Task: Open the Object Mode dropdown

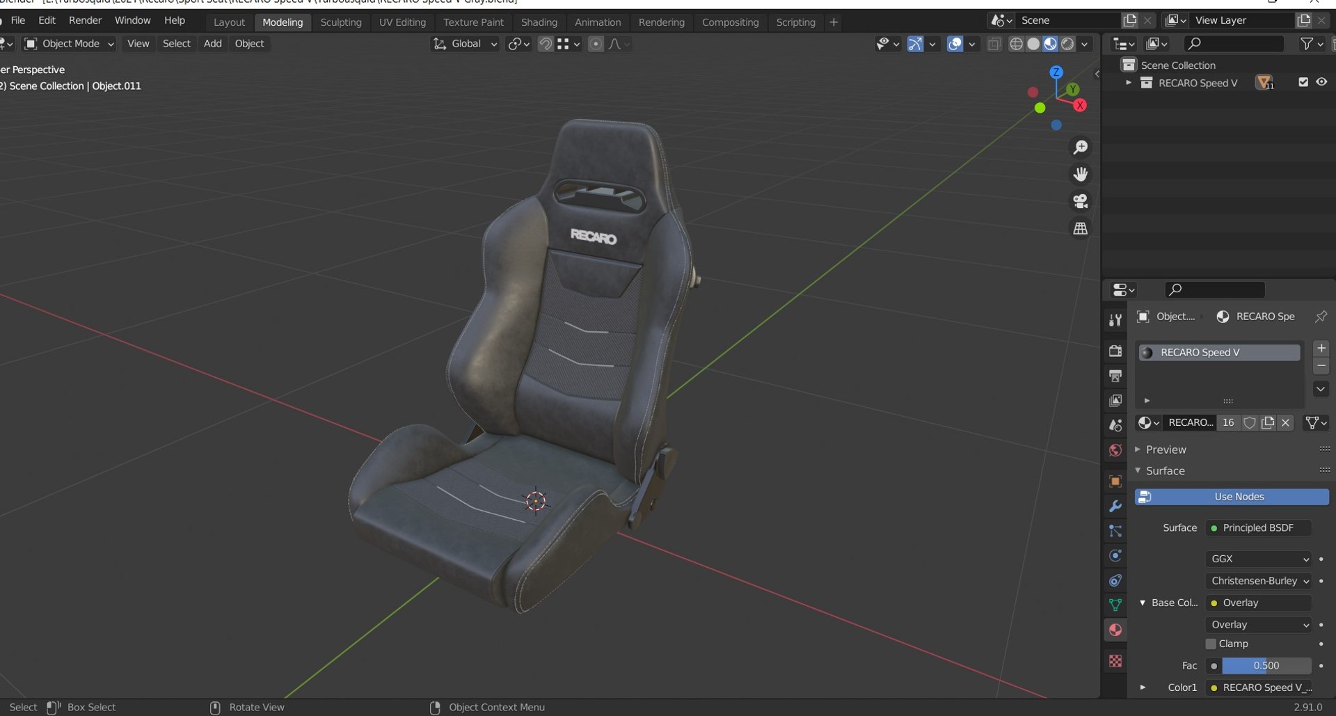Action: point(69,44)
